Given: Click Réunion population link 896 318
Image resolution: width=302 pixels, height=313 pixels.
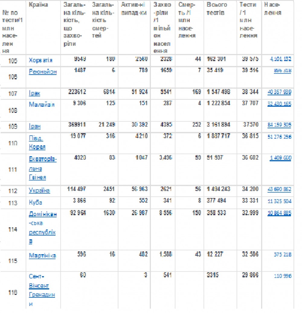Looking at the screenshot, I should point(282,70).
